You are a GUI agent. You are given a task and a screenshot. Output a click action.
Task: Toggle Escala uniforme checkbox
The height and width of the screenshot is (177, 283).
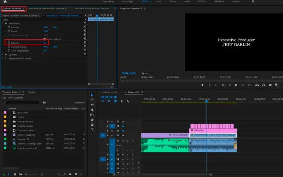click(x=45, y=39)
